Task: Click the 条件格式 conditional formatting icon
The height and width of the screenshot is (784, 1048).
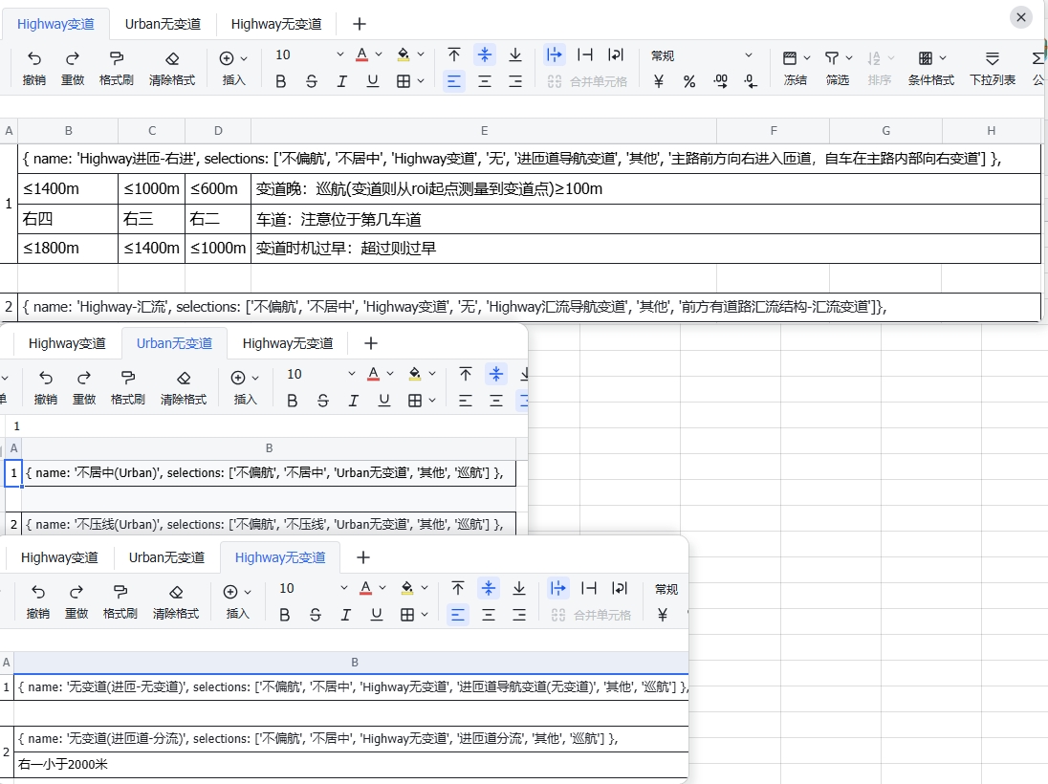Action: point(925,57)
